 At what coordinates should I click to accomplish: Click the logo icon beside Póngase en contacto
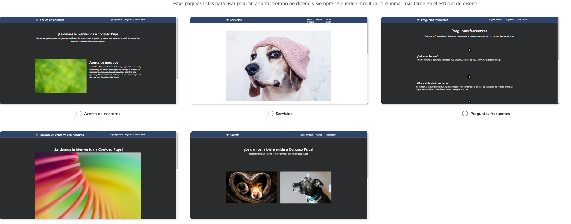[37, 135]
